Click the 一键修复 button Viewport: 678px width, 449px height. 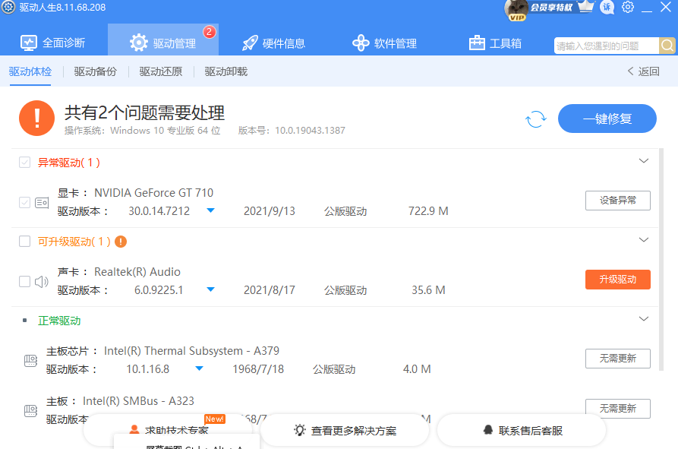[607, 119]
